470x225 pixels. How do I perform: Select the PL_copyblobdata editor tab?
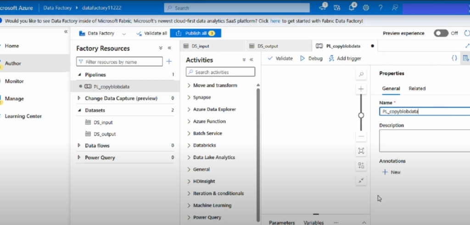pyautogui.click(x=345, y=46)
